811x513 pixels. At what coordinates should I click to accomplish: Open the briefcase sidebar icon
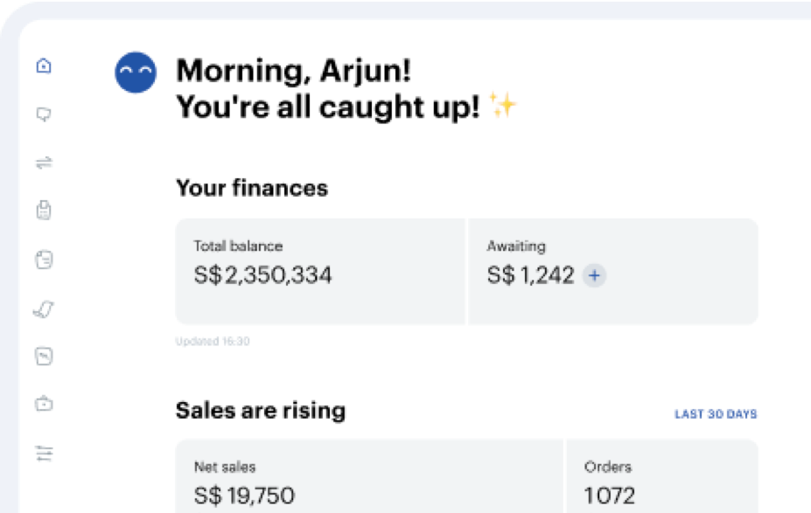coord(44,404)
